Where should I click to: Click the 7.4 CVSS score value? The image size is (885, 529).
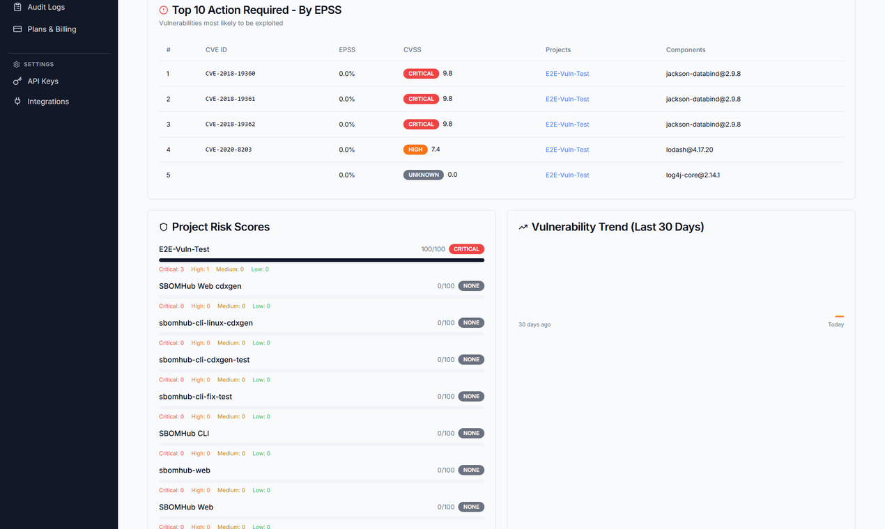(x=436, y=150)
